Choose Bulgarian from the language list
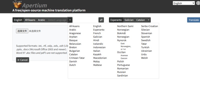This screenshot has height=111, width=200. point(74,51)
